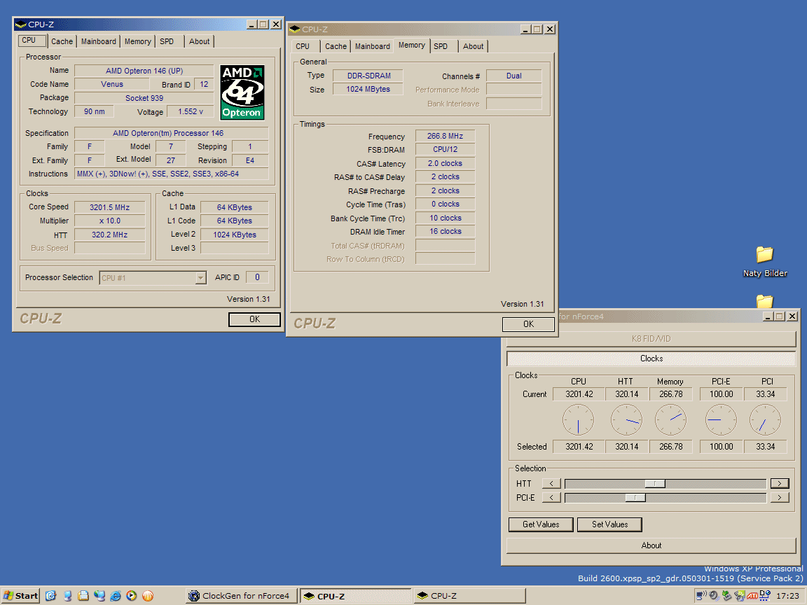Click the Name field AMD Opteron 146 (UP)

(x=144, y=71)
